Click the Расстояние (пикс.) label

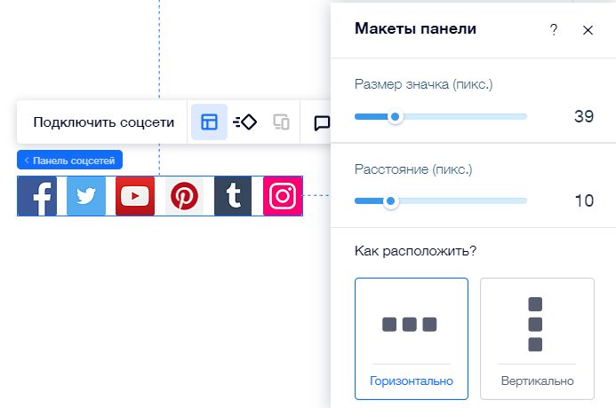(413, 169)
